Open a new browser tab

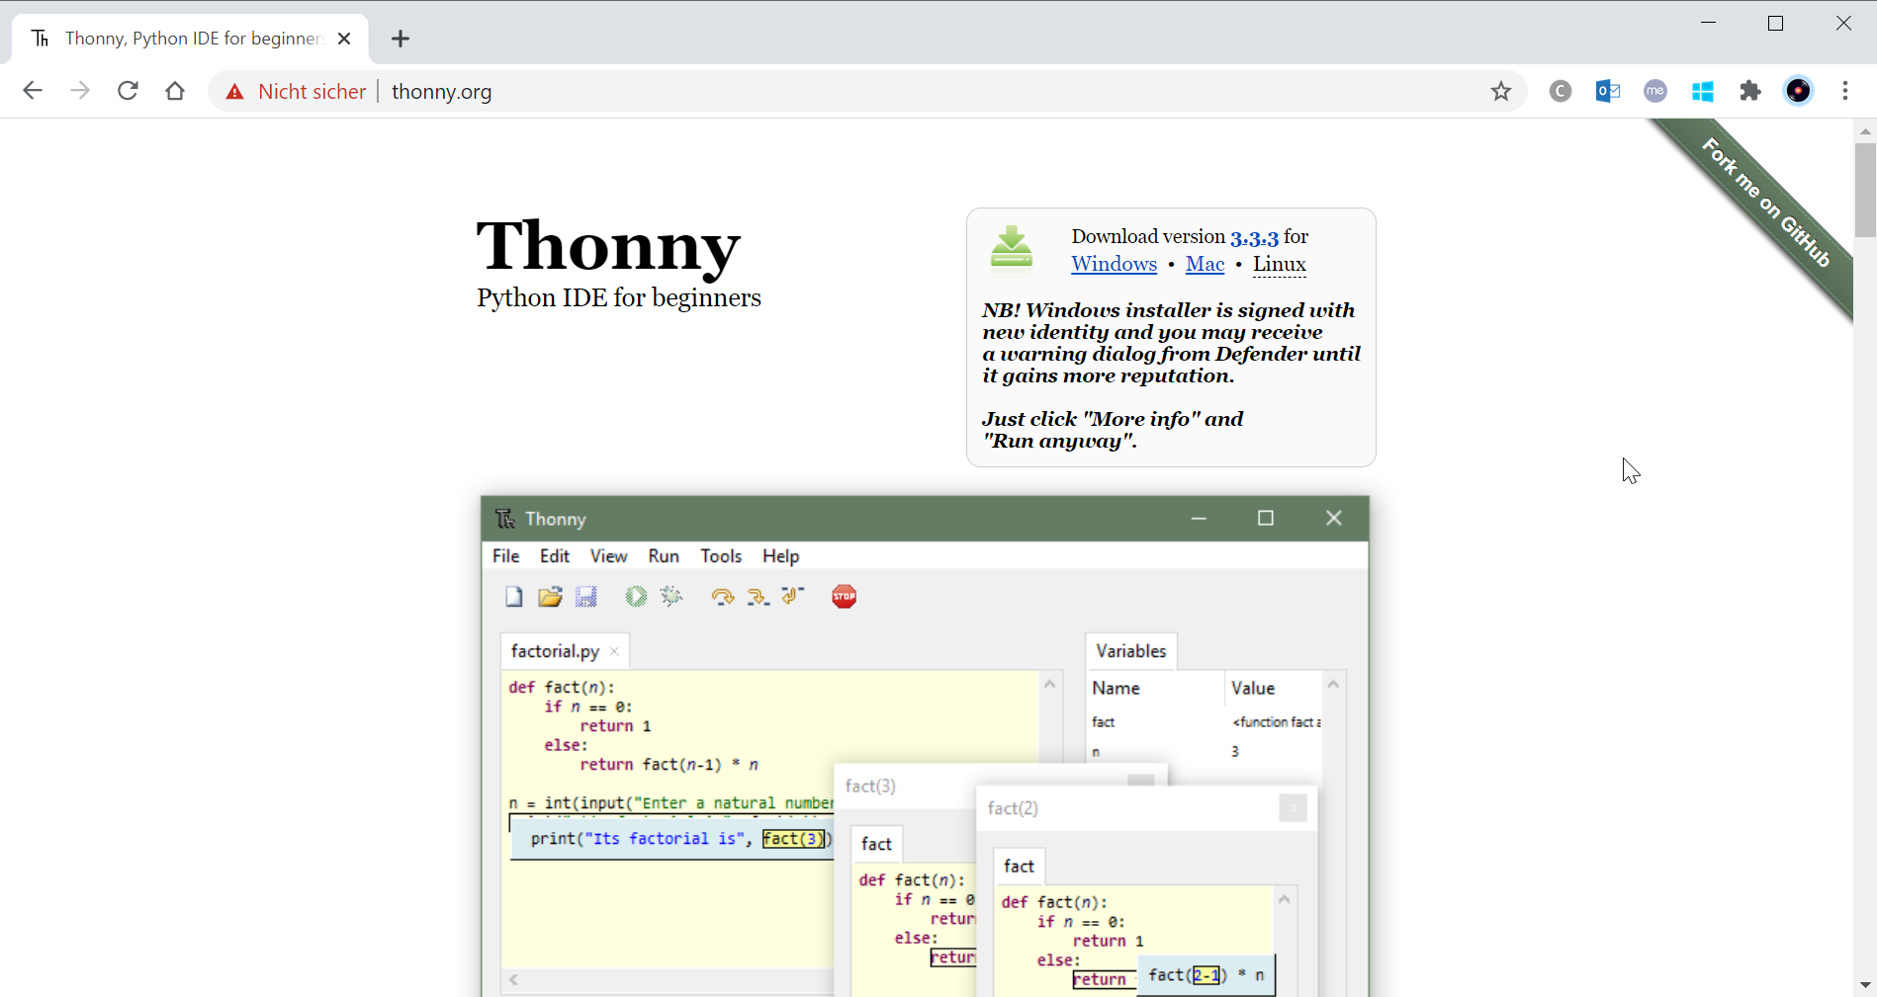tap(401, 39)
